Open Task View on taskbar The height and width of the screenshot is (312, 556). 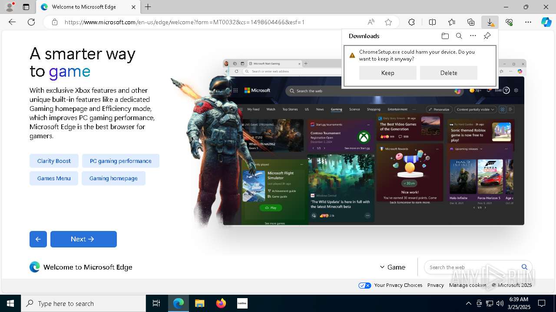pyautogui.click(x=156, y=303)
